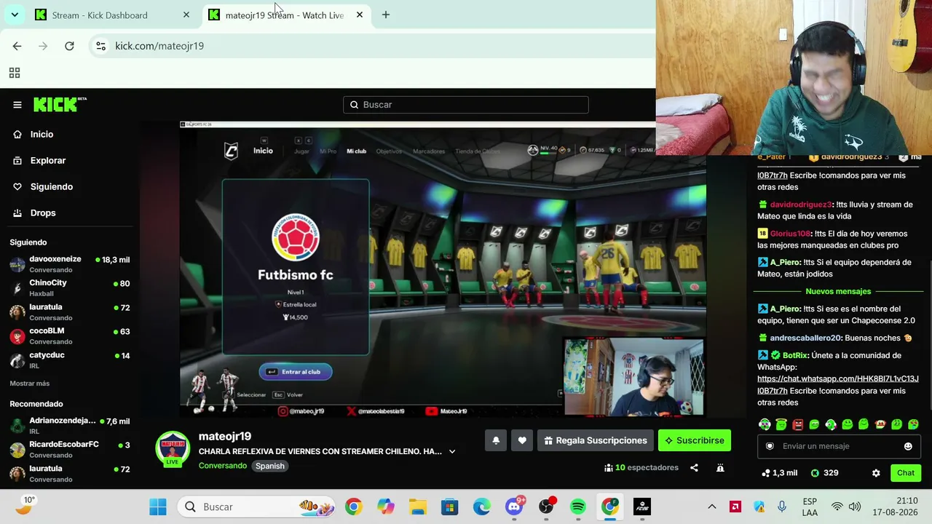This screenshot has width=932, height=524.
Task: Open catycduc channel from following list
Action: click(x=69, y=360)
